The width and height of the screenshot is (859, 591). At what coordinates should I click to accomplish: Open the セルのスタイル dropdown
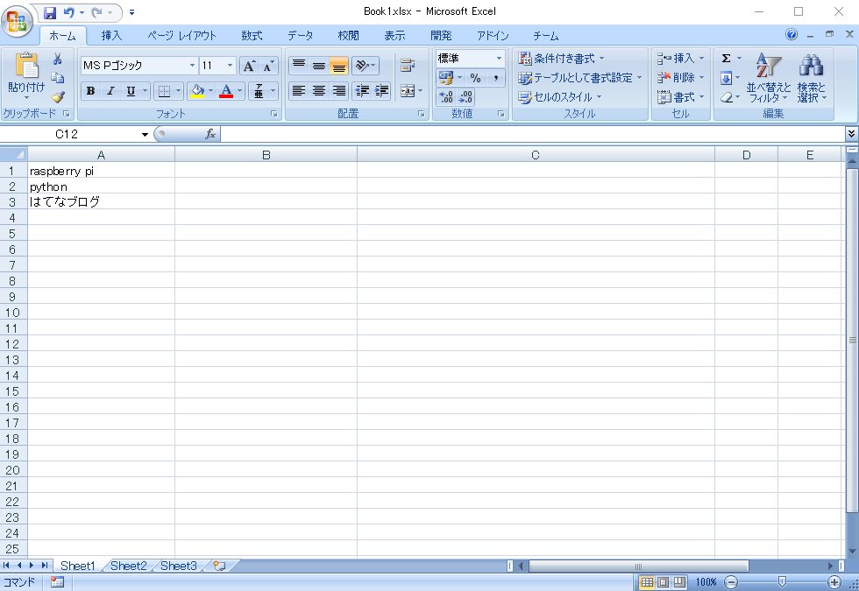tap(560, 97)
